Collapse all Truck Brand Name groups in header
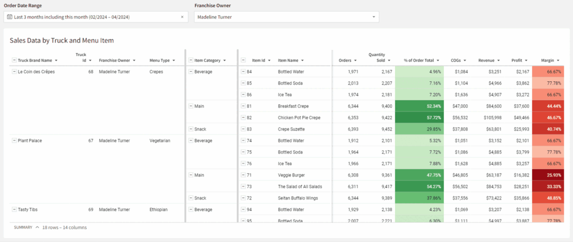 (x=14, y=61)
